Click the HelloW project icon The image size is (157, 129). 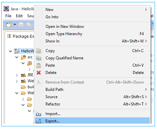tap(17, 51)
